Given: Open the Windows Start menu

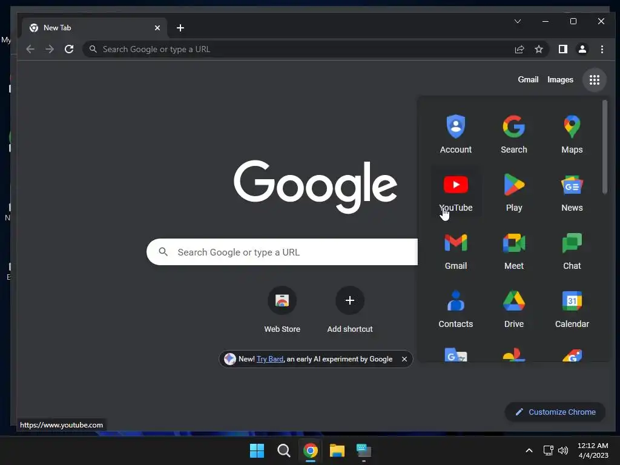Looking at the screenshot, I should pyautogui.click(x=257, y=450).
